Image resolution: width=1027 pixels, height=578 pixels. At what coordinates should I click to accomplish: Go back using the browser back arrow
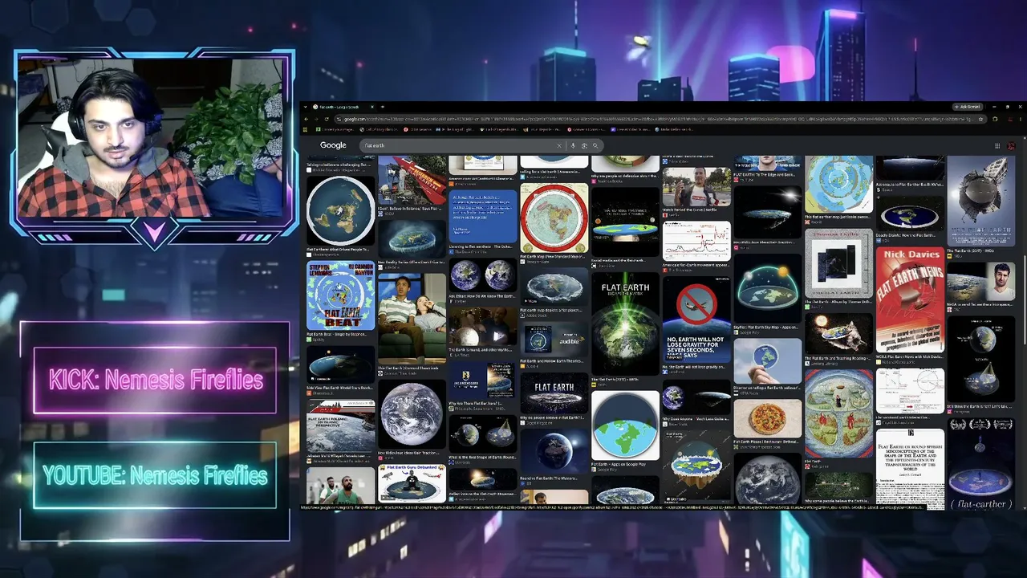click(x=306, y=119)
